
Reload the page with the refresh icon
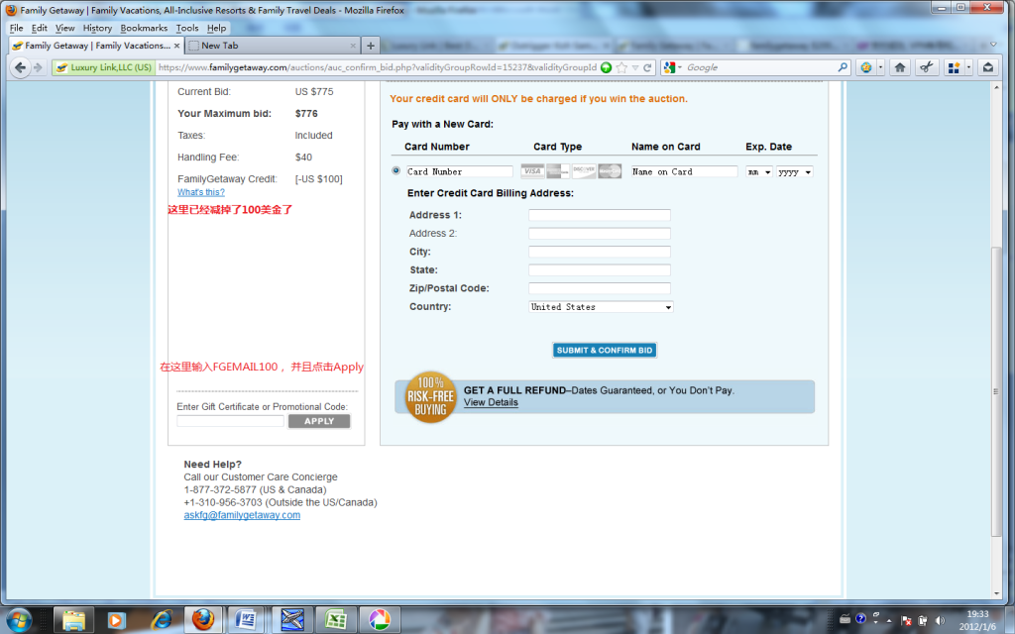click(x=647, y=67)
